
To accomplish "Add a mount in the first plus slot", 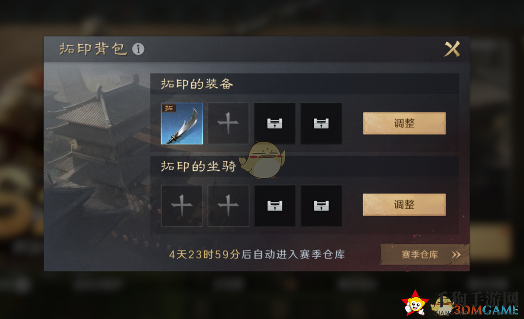I will [x=182, y=206].
